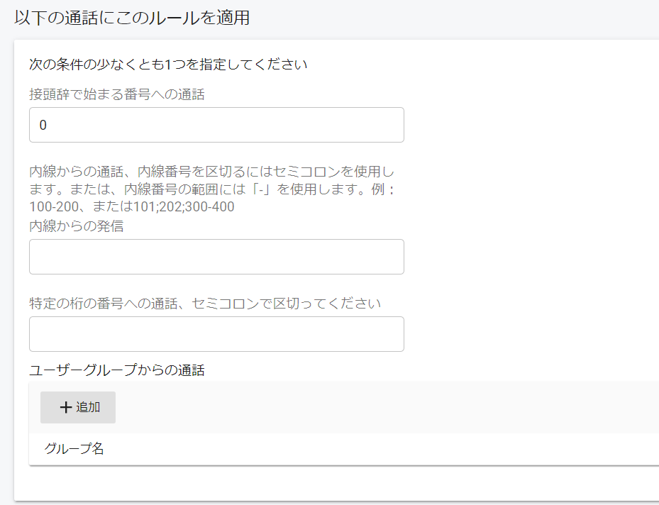Click the empty 内線からの発信 input field
This screenshot has height=505, width=659.
[x=216, y=257]
